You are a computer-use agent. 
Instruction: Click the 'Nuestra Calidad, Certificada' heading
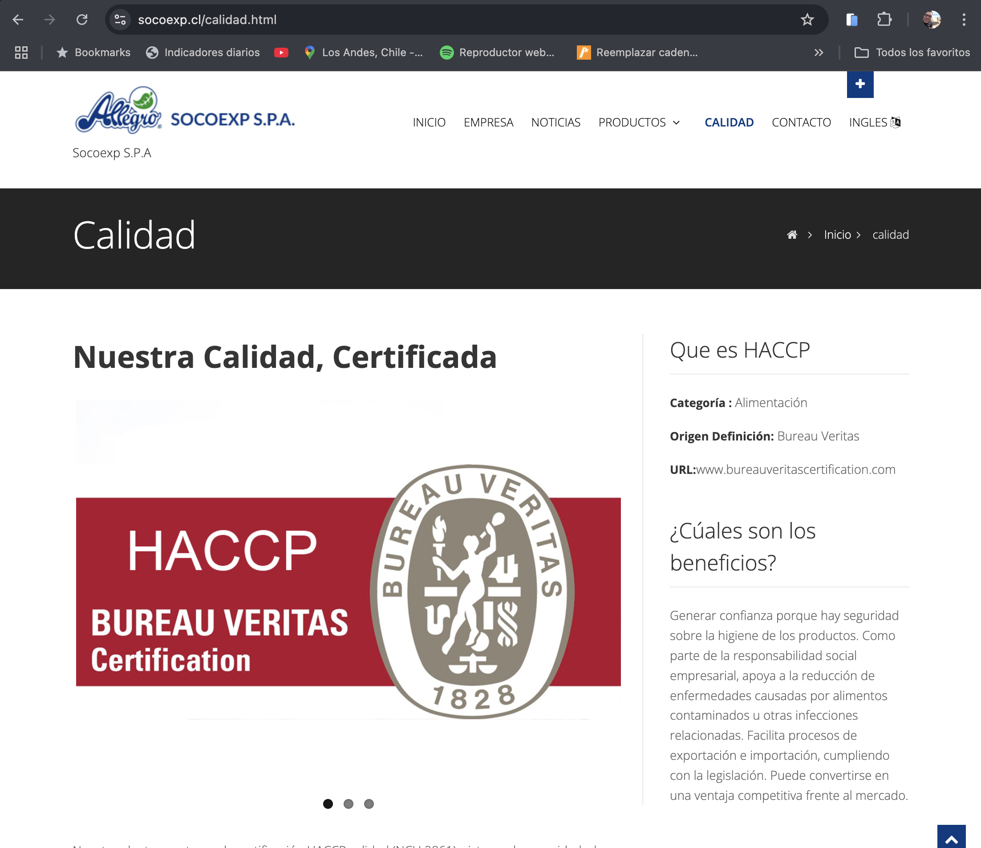[x=285, y=357]
